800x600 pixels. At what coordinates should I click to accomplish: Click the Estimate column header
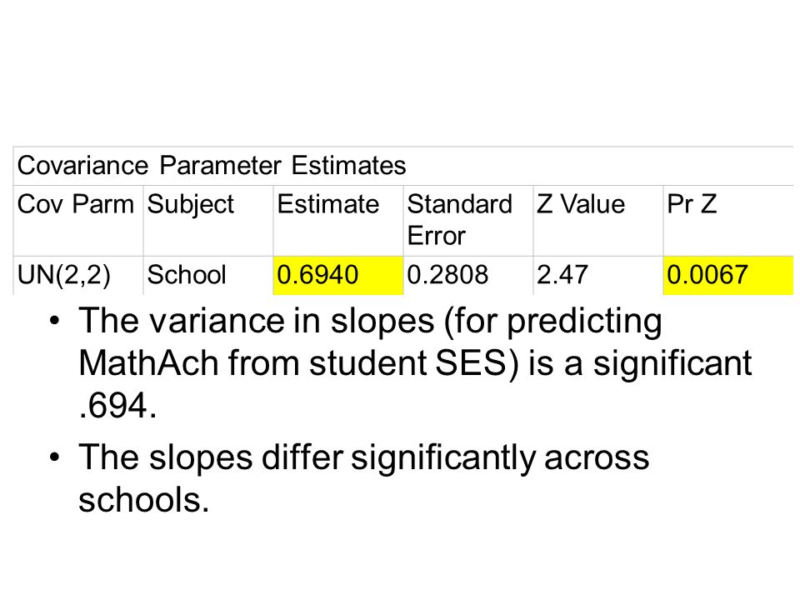328,204
